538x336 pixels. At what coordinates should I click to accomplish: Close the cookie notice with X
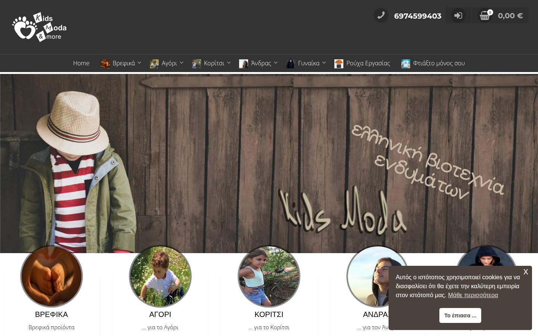526,272
